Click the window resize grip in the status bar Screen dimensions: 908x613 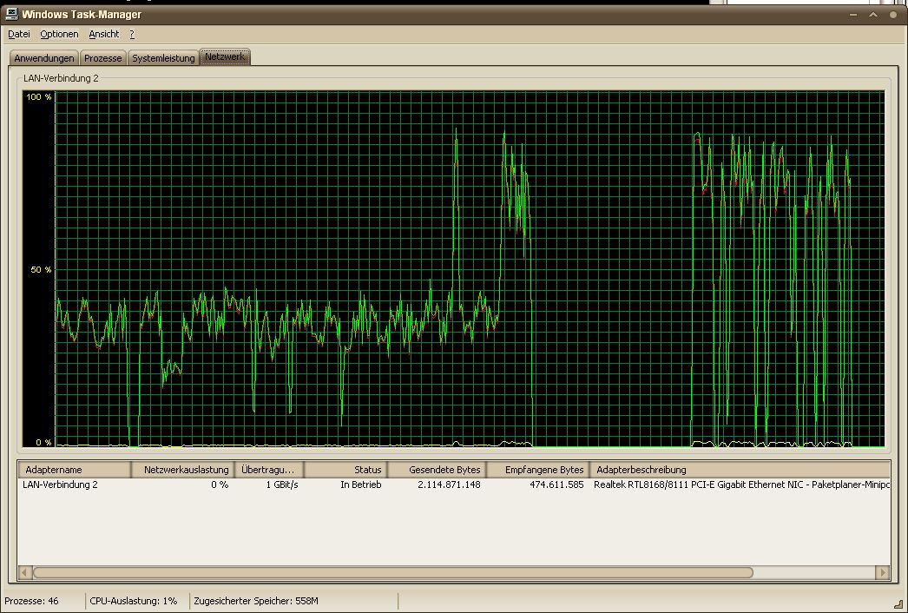click(x=898, y=603)
